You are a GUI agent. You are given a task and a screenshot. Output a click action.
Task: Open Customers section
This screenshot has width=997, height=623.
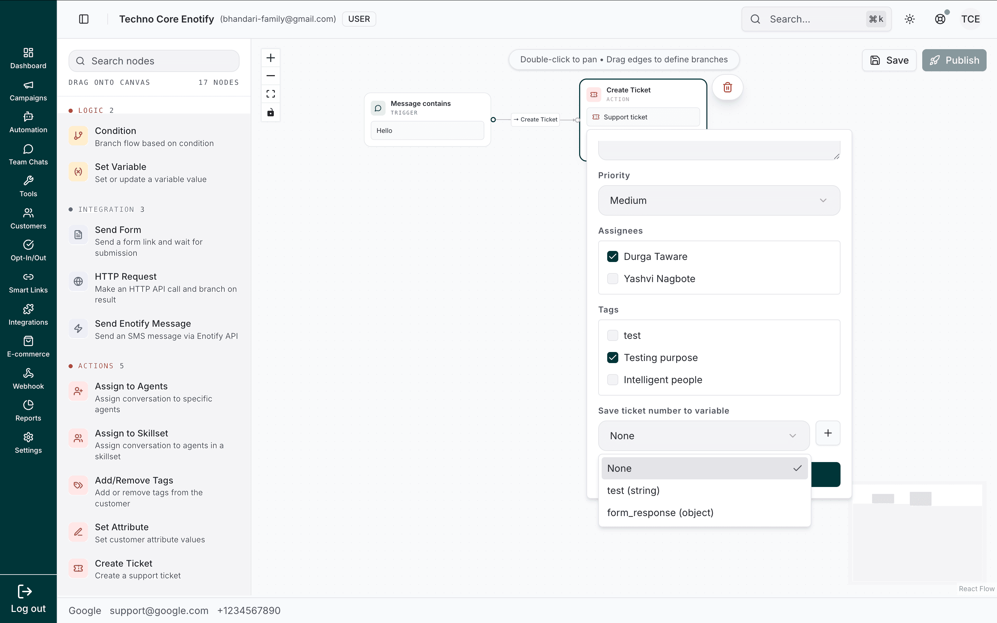tap(28, 218)
